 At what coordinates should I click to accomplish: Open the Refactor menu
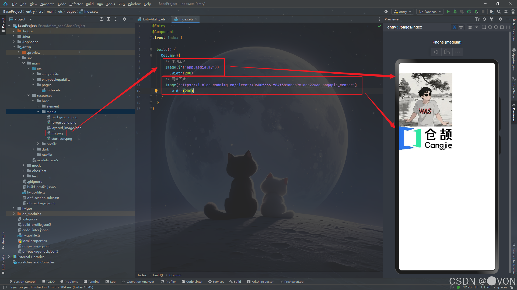[x=76, y=4]
